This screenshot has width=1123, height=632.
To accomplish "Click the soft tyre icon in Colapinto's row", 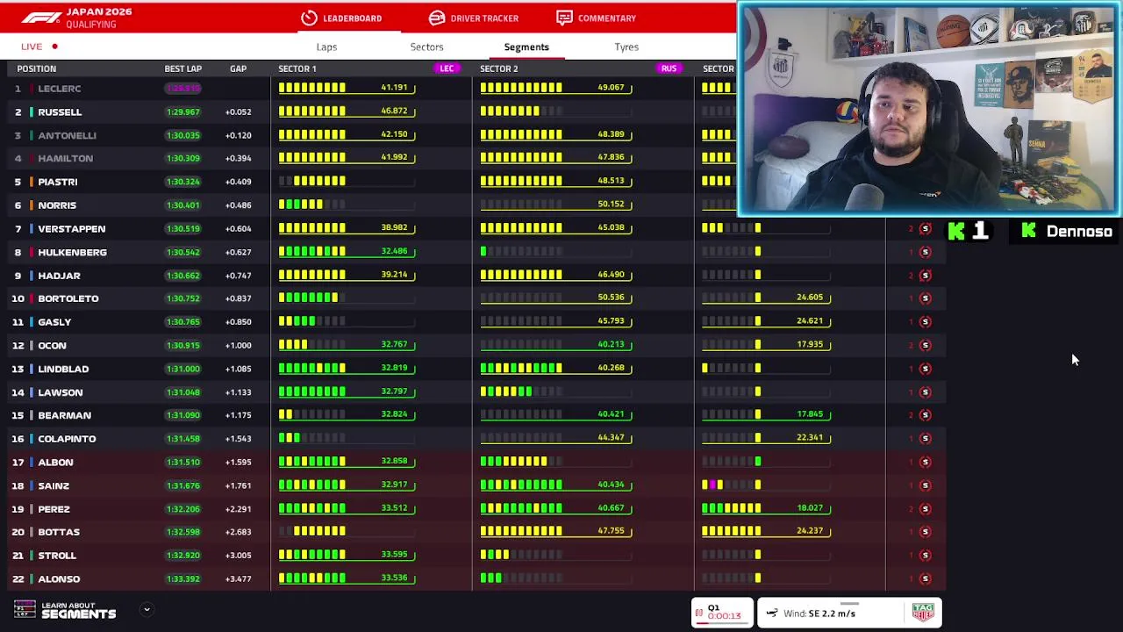I will [x=925, y=439].
